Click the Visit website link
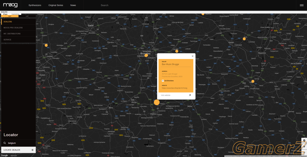This screenshot has height=157, width=307. point(166,95)
